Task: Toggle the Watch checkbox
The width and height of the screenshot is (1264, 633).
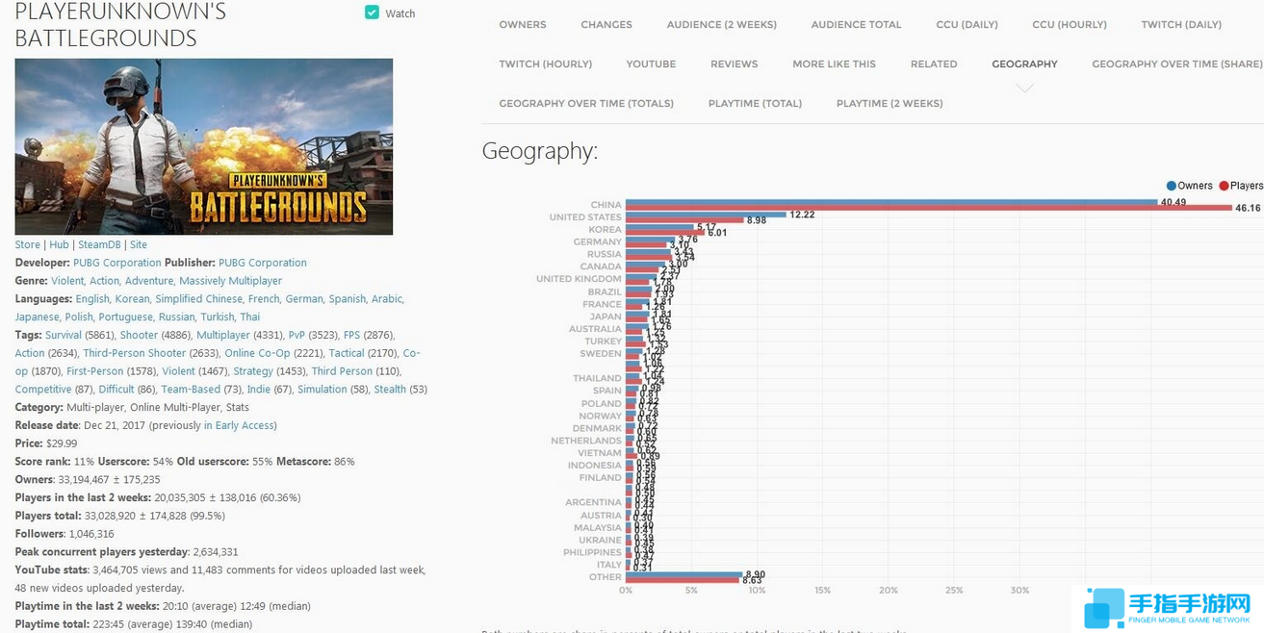Action: point(372,13)
